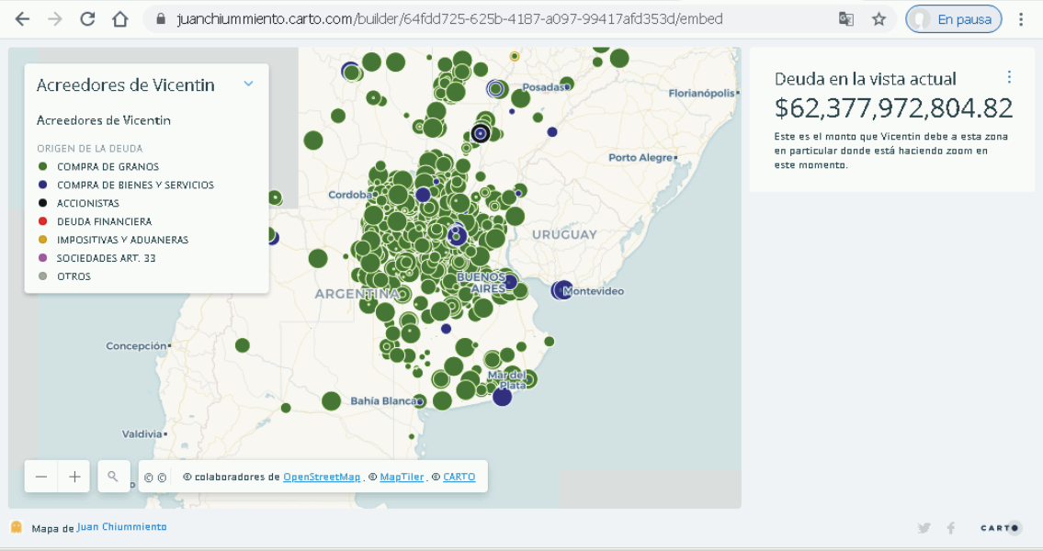This screenshot has width=1043, height=551.
Task: Focus the address bar URL
Action: pyautogui.click(x=449, y=19)
